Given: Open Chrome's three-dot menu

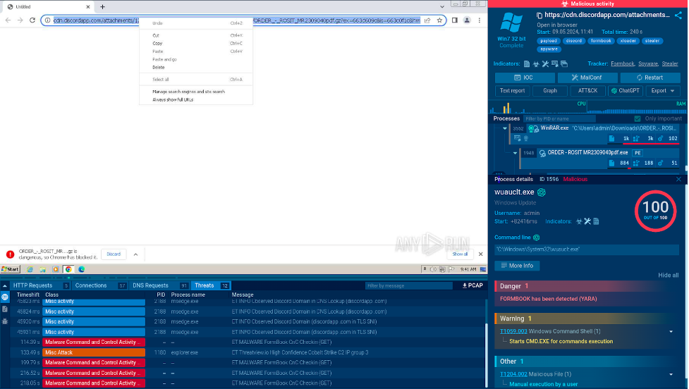Looking at the screenshot, I should [x=480, y=20].
